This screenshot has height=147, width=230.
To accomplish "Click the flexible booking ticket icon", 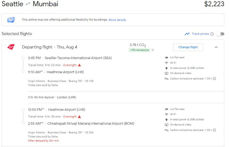I will (11, 19).
